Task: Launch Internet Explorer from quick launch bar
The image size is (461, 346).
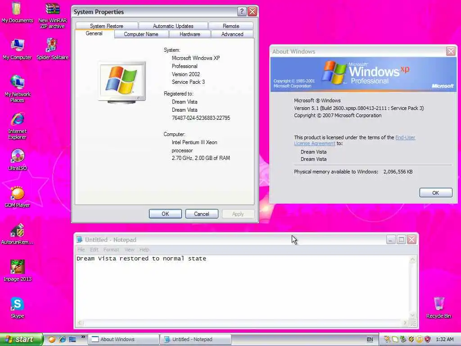Action: pyautogui.click(x=62, y=339)
